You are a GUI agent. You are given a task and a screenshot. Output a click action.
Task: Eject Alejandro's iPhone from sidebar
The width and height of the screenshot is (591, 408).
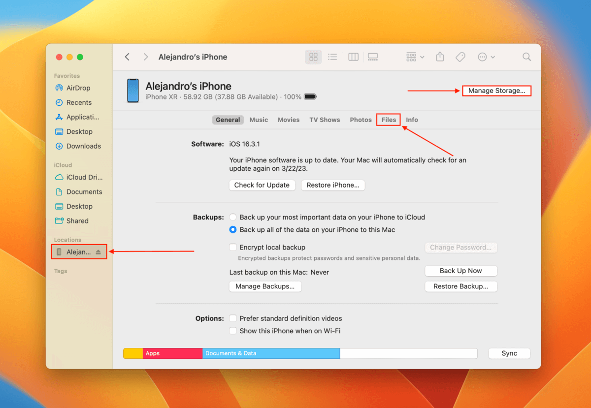tap(98, 252)
